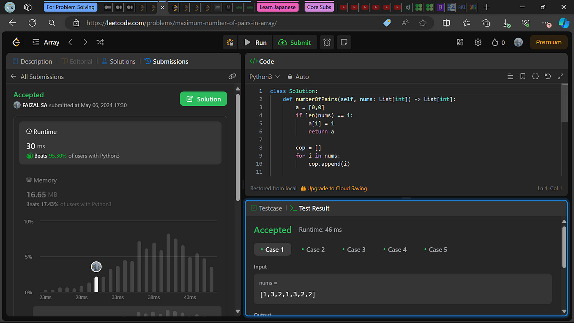Click the green Solution button
Viewport: 574px width, 323px height.
(x=203, y=99)
